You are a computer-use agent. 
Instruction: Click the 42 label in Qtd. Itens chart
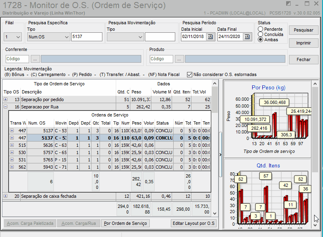(285, 185)
